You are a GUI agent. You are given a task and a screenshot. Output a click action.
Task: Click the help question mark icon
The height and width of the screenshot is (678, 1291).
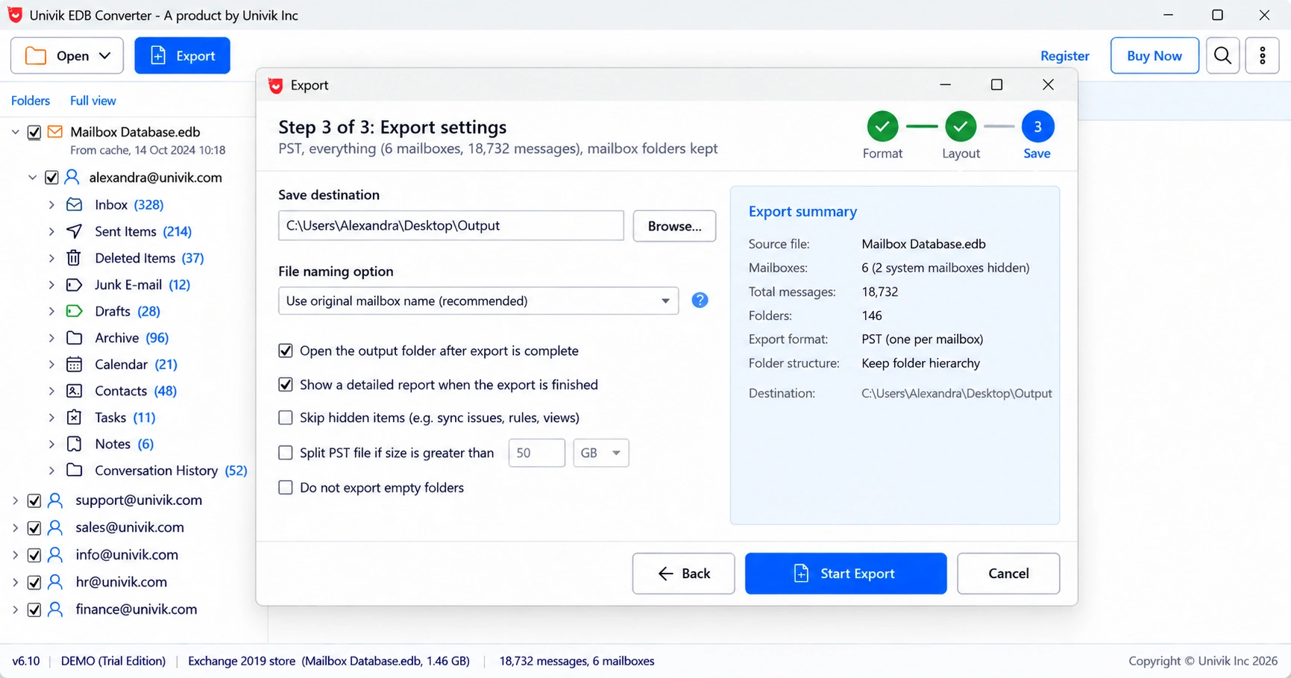pos(700,301)
